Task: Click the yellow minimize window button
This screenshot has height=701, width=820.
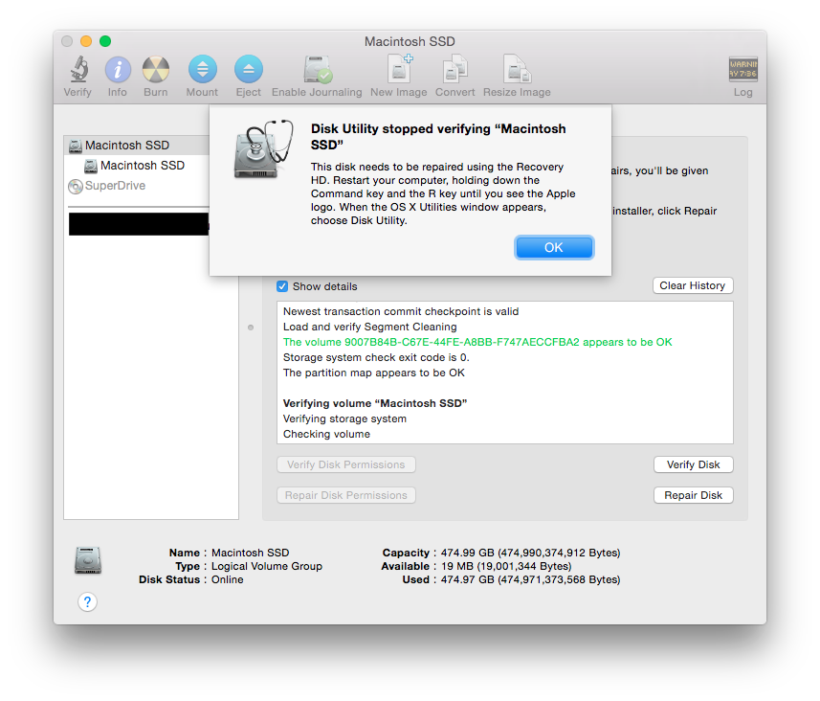Action: click(86, 41)
